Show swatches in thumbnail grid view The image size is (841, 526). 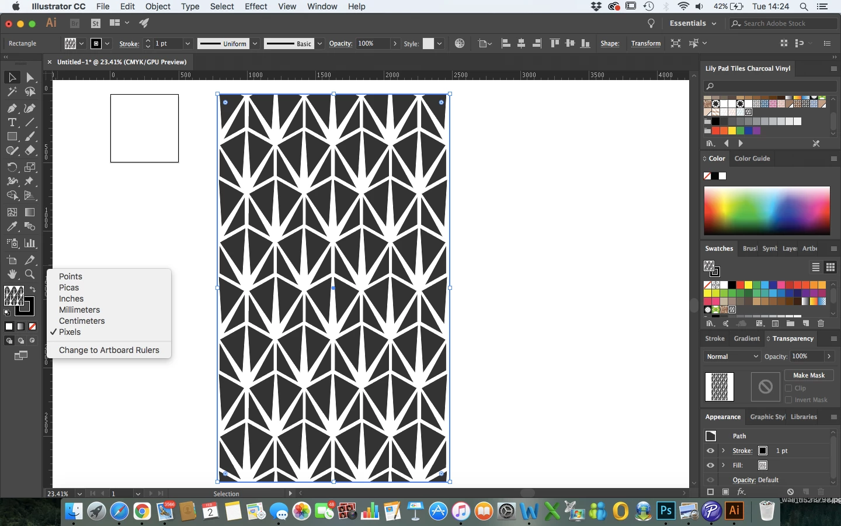[830, 267]
